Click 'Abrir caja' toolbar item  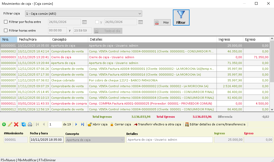click(98, 124)
